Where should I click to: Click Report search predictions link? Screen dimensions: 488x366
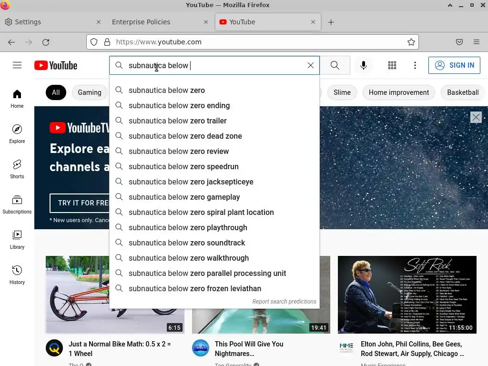(x=284, y=301)
